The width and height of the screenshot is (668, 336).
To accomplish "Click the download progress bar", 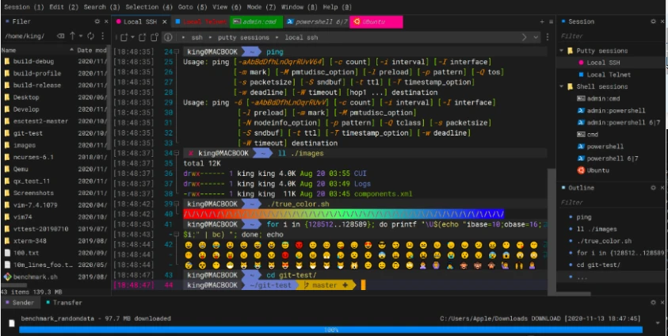I will coord(333,329).
